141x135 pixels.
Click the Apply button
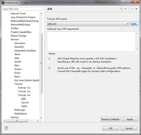[130, 119]
